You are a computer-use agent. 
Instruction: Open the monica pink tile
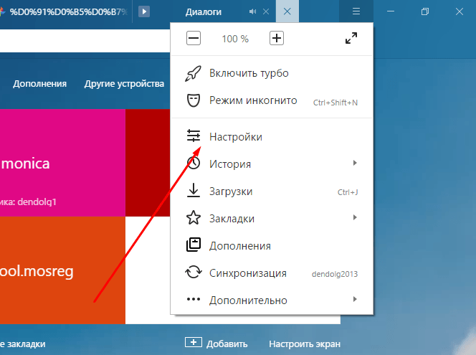point(62,163)
